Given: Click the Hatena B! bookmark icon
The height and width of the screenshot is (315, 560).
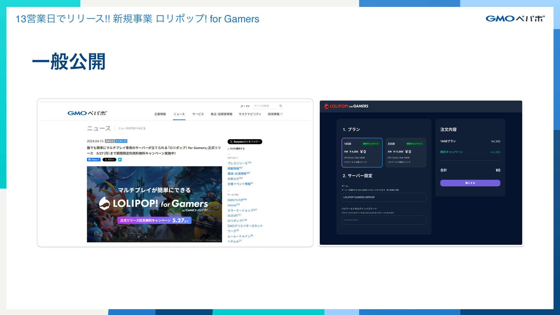Looking at the screenshot, I should point(120,160).
